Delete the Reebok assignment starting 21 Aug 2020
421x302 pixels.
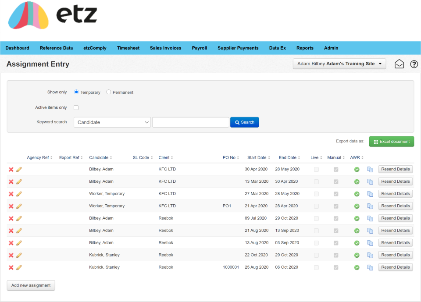11,231
